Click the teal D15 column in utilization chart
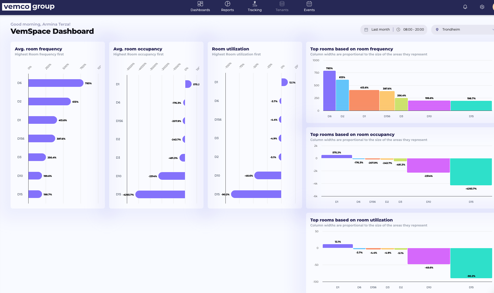494x293 pixels. 471,263
